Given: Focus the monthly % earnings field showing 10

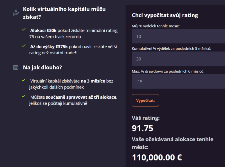Looking at the screenshot, I should click(178, 36).
